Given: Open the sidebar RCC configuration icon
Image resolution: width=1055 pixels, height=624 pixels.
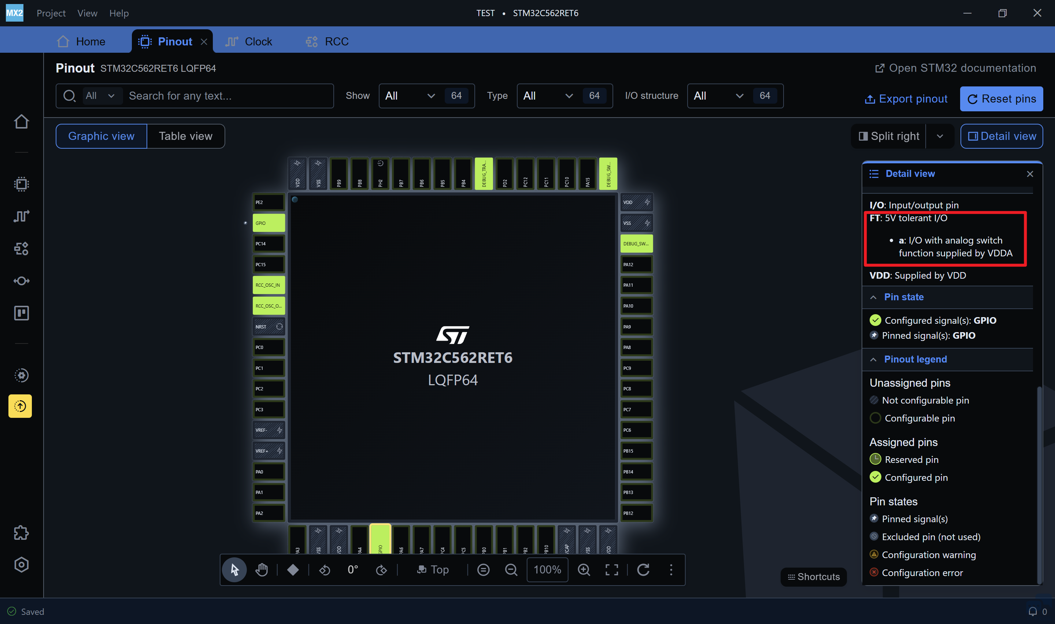Looking at the screenshot, I should point(21,249).
